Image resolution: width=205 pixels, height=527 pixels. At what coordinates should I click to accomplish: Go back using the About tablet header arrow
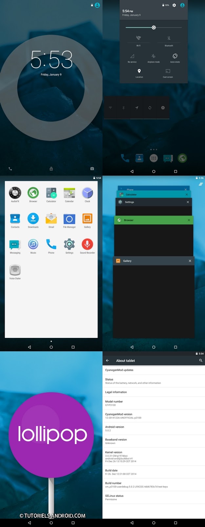pyautogui.click(x=107, y=361)
